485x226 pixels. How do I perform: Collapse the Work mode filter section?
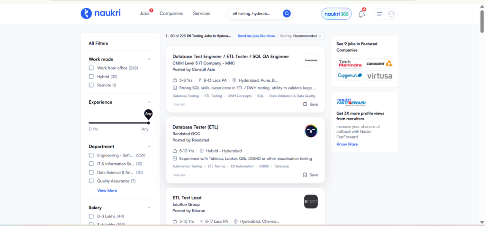coord(149,59)
